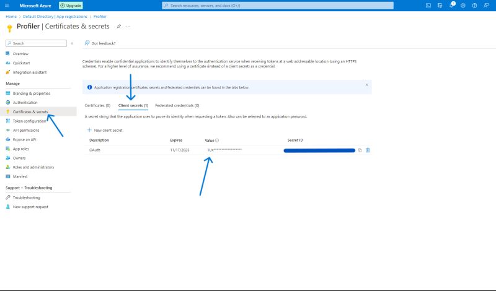Open App roles

coord(20,149)
